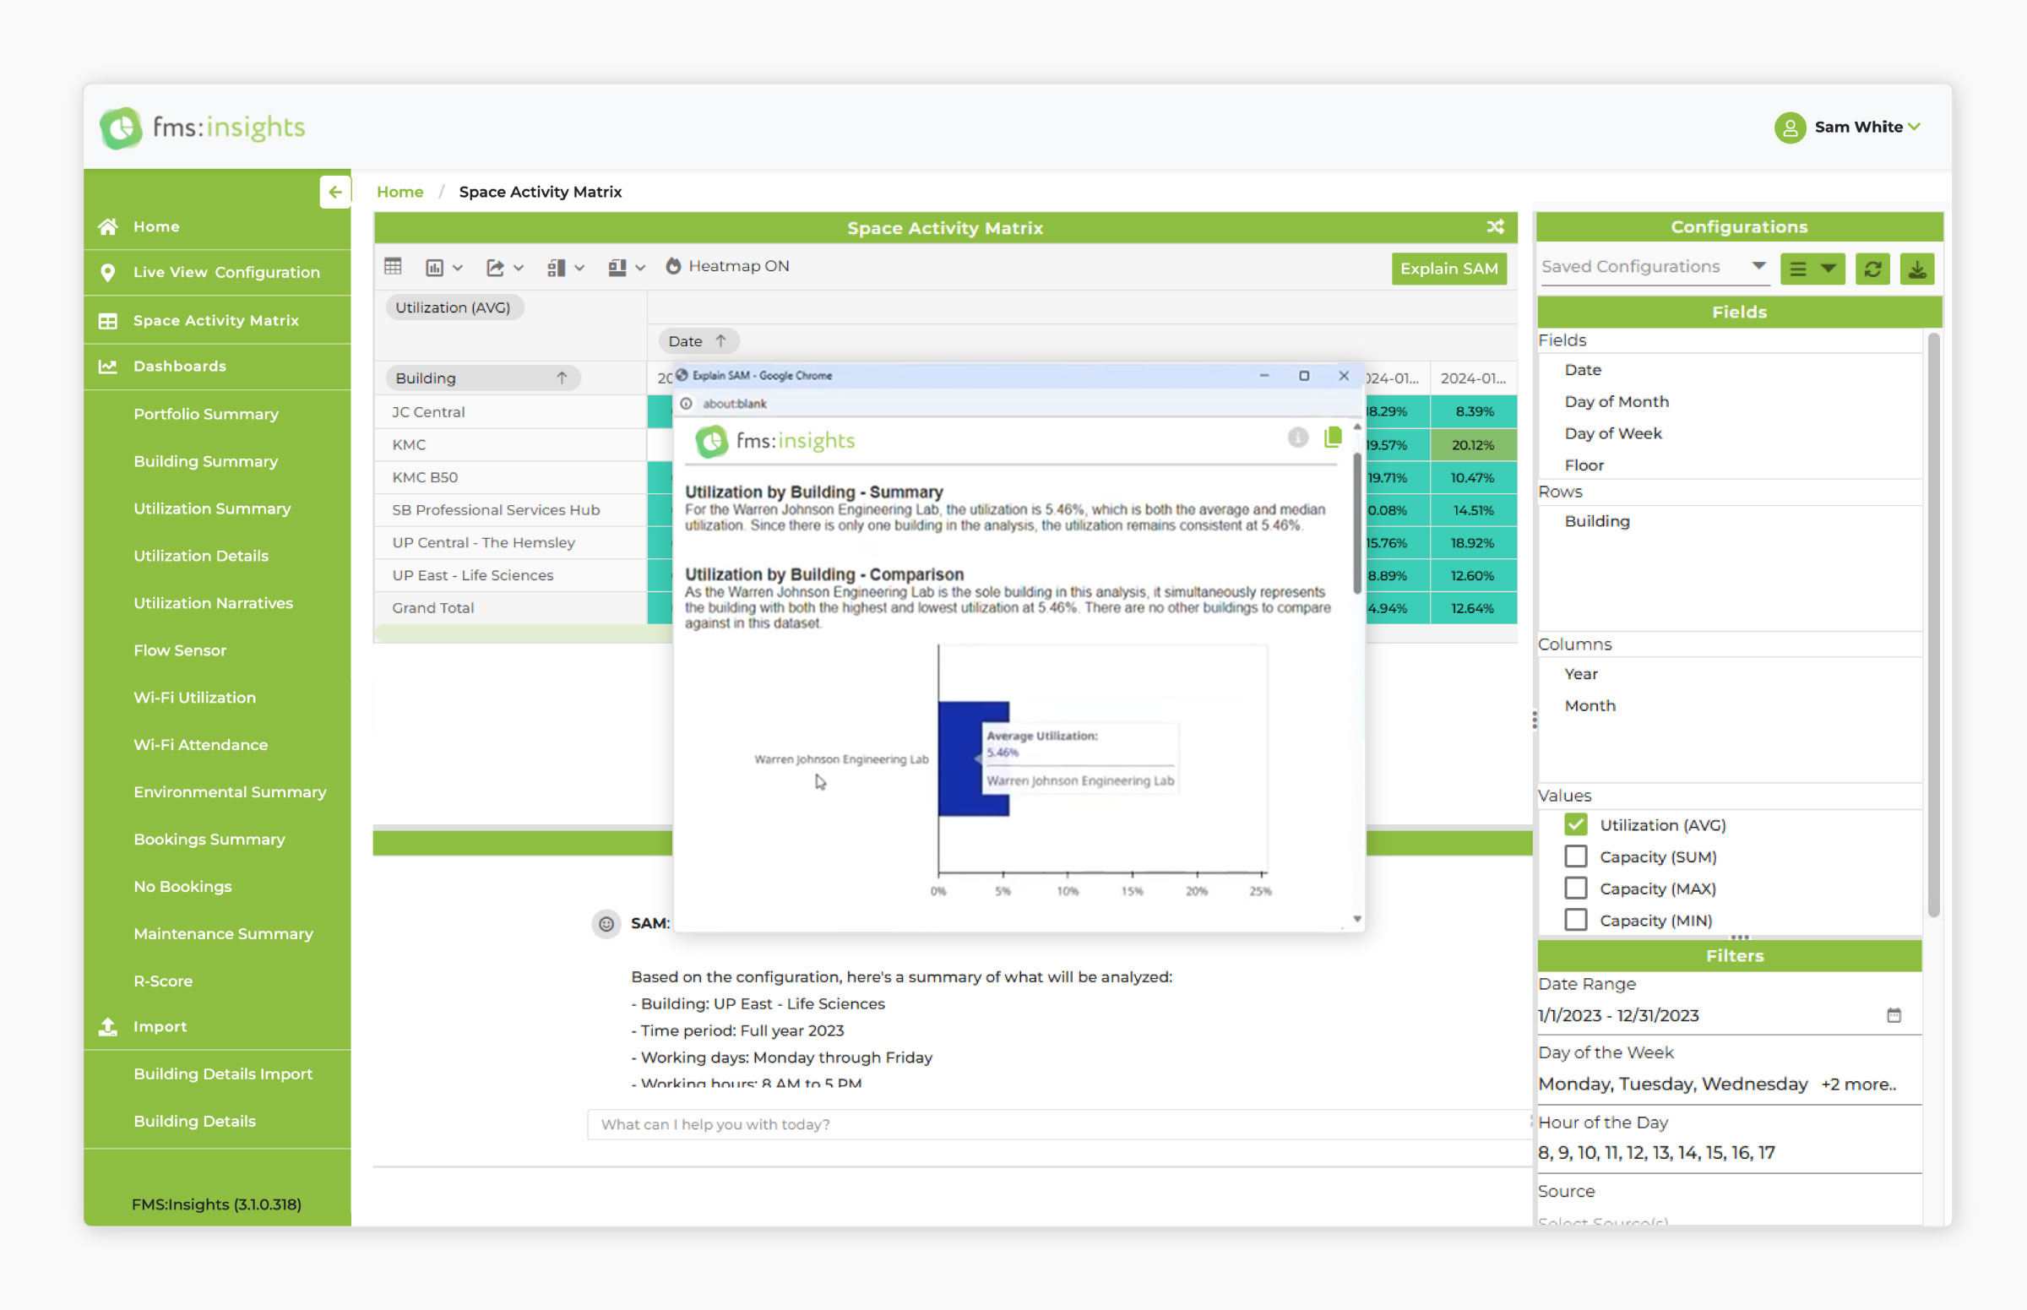Click the grid view icon in matrix toolbar

pos(393,267)
